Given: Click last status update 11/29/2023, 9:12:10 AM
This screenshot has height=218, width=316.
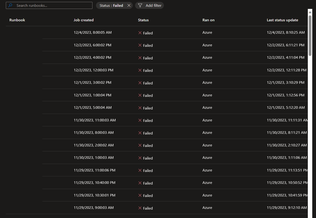Looking at the screenshot, I should [x=287, y=207].
